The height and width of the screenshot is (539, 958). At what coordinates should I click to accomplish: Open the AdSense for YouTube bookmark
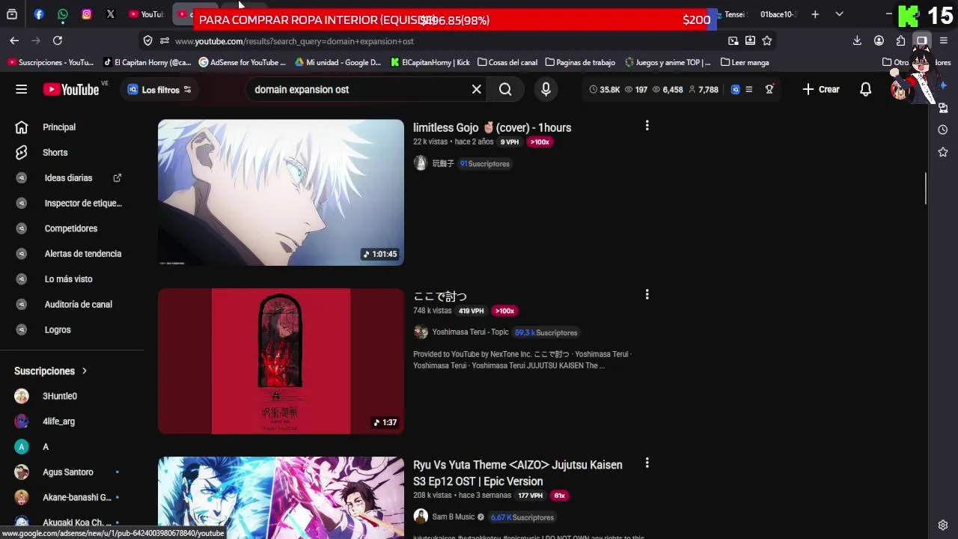pyautogui.click(x=242, y=63)
